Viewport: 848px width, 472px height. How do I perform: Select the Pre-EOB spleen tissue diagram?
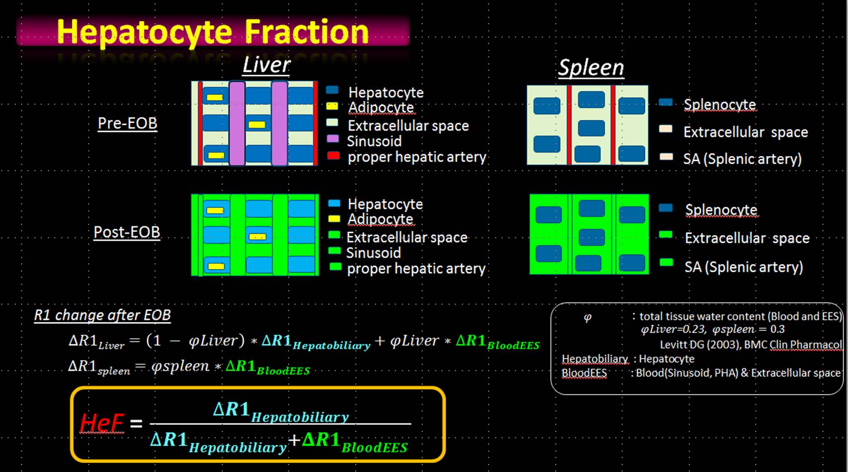click(x=587, y=125)
